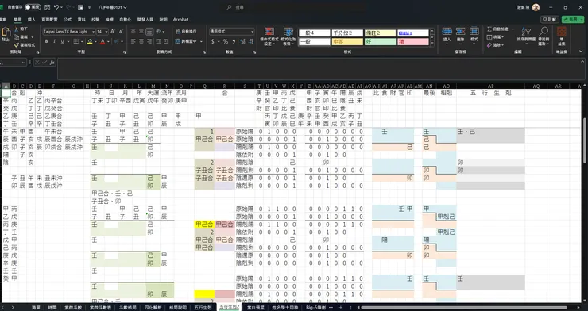The width and height of the screenshot is (588, 311).
Task: Open the font size 14 dropdown
Action: click(x=106, y=32)
